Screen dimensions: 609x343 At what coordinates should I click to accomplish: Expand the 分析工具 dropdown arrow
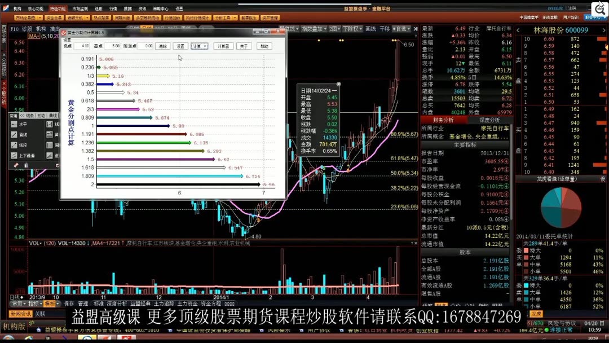point(234,17)
